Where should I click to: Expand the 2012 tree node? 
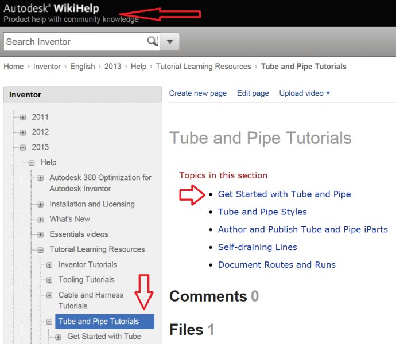[x=23, y=132]
